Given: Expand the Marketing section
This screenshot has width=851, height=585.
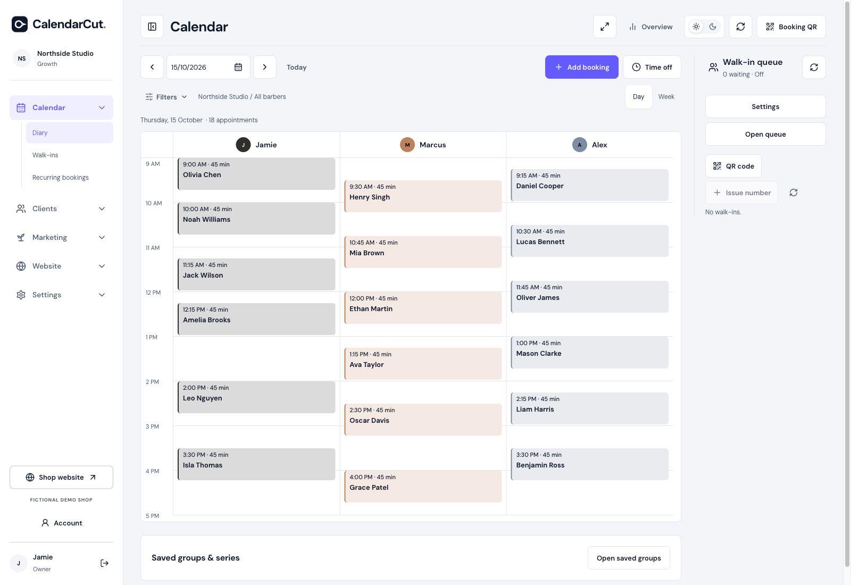Looking at the screenshot, I should (61, 237).
